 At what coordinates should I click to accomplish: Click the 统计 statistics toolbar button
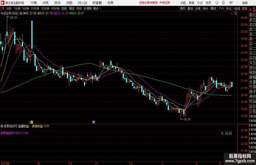point(206,8)
